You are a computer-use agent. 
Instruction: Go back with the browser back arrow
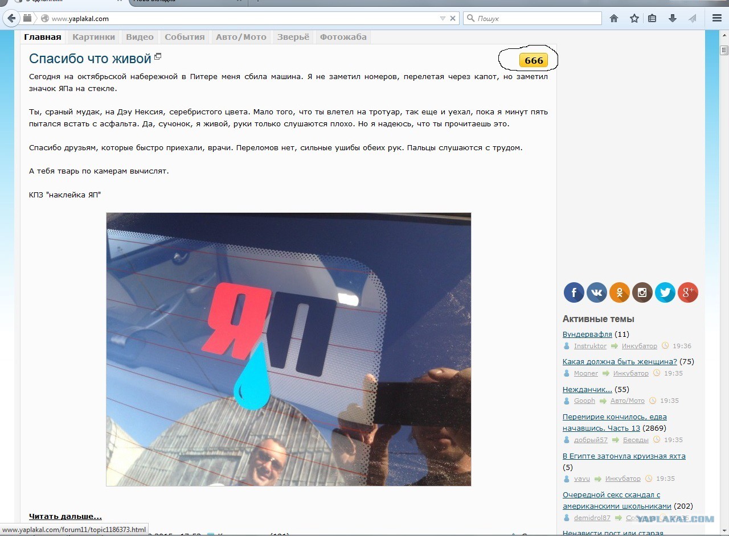(x=11, y=19)
